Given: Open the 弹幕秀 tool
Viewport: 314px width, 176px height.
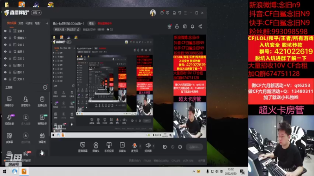Looking at the screenshot, I should (x=42, y=138).
